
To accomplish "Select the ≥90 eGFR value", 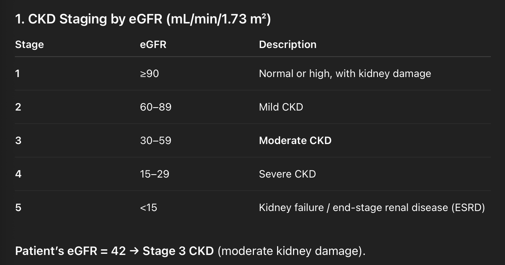I will point(149,74).
